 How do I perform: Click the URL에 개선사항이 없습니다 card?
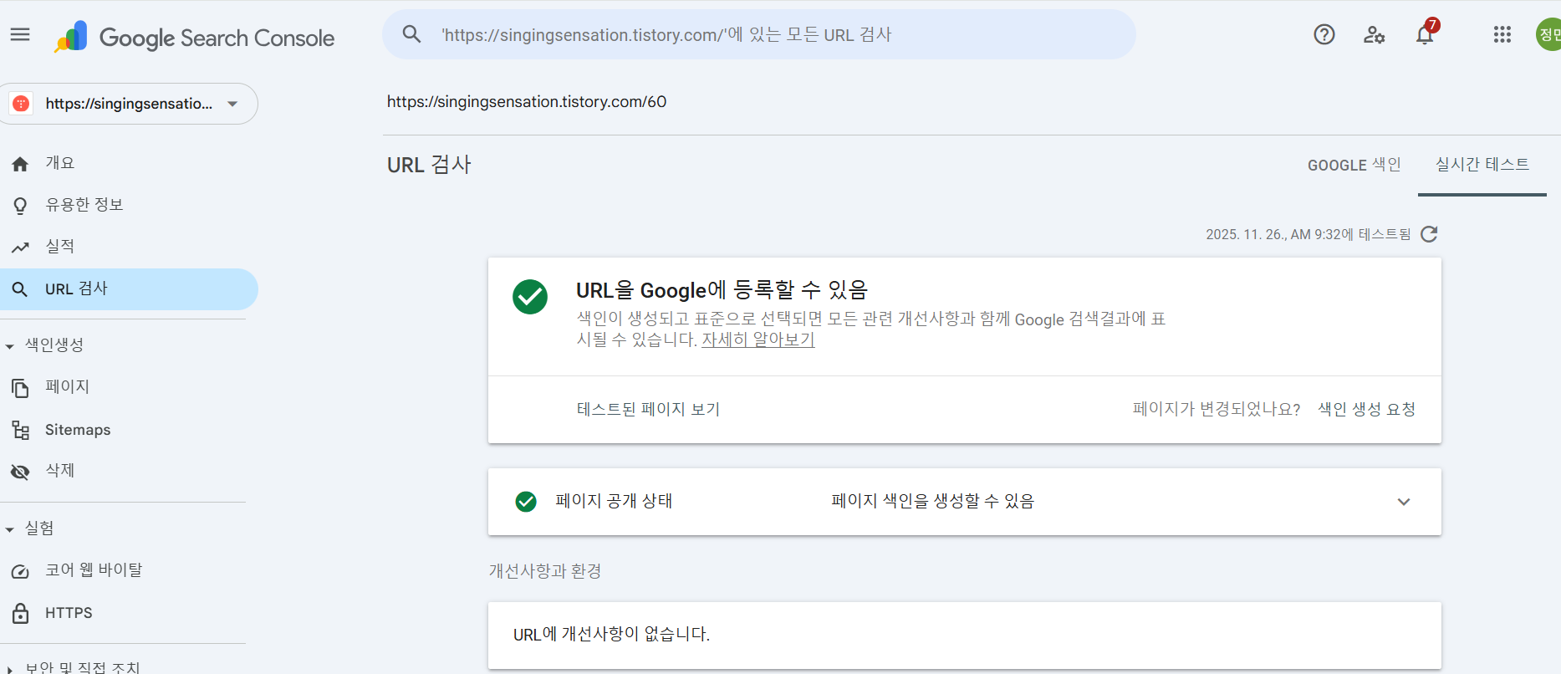[x=964, y=635]
